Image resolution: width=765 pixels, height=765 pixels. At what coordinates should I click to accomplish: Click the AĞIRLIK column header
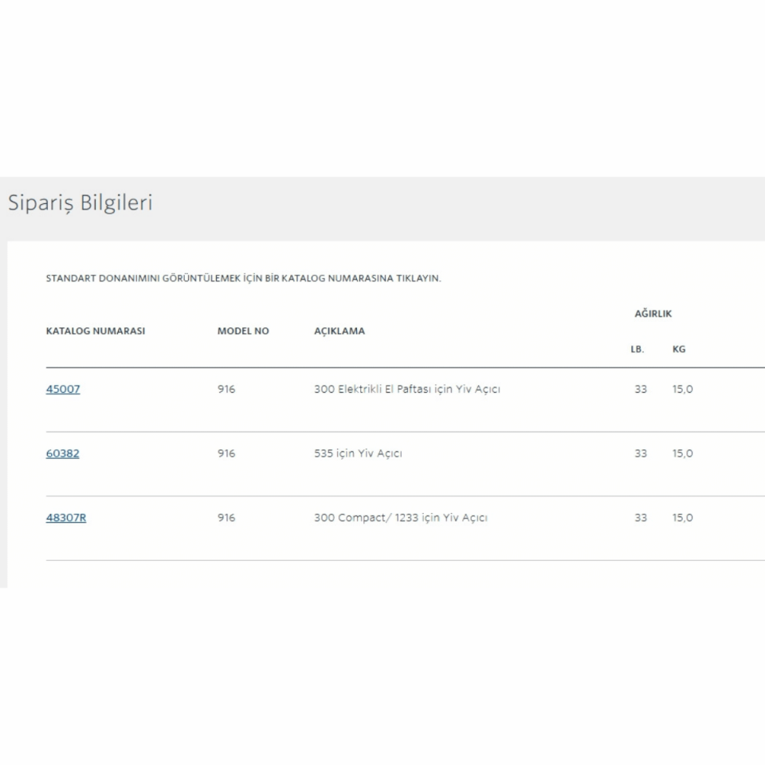coord(653,313)
